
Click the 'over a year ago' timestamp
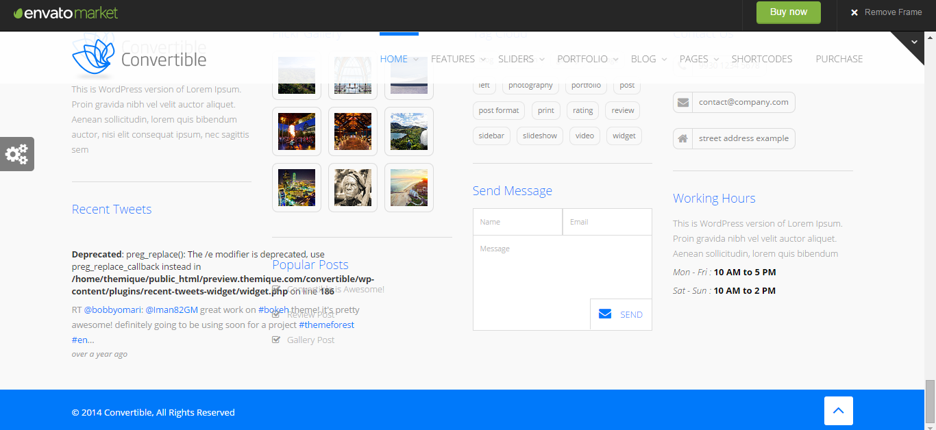[99, 354]
